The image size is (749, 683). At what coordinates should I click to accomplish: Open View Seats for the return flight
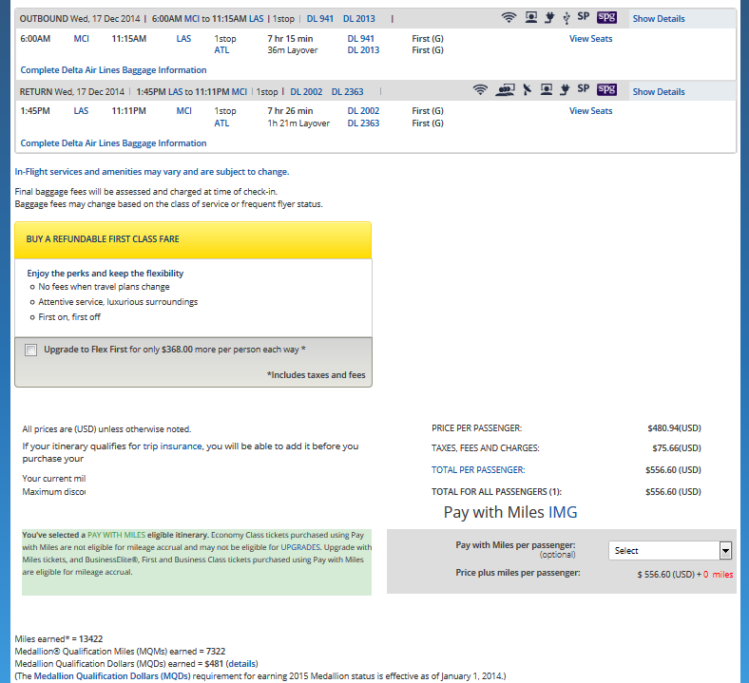pyautogui.click(x=590, y=111)
